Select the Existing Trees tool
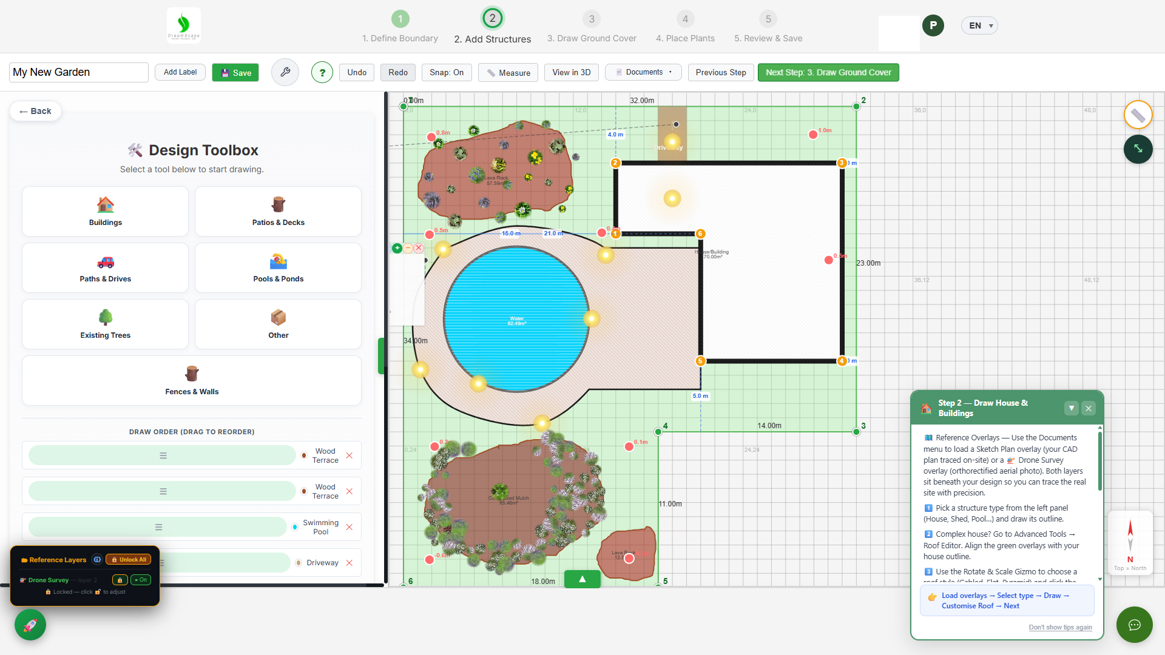This screenshot has width=1165, height=655. (x=105, y=324)
